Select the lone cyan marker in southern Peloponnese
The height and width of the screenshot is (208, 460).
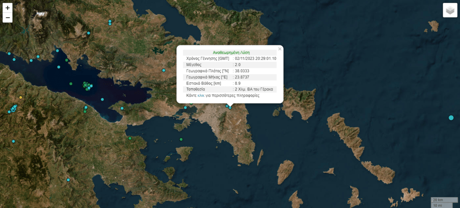click(x=68, y=180)
